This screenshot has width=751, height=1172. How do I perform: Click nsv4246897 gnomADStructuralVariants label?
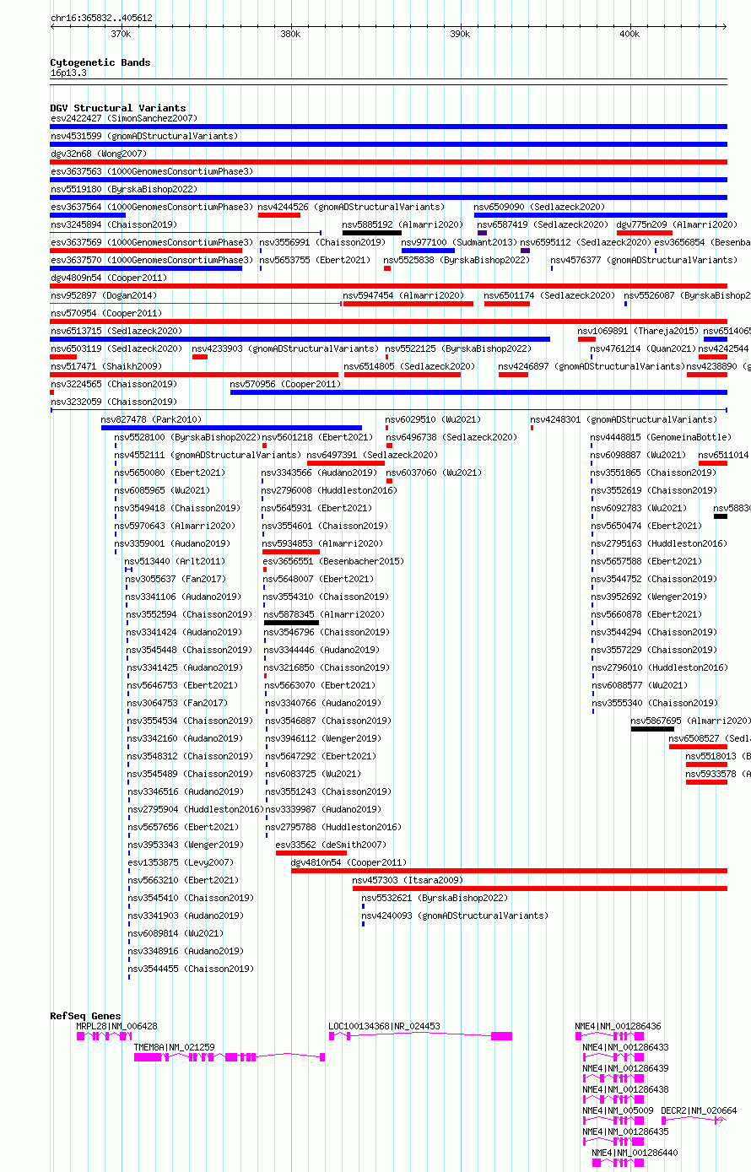592,366
